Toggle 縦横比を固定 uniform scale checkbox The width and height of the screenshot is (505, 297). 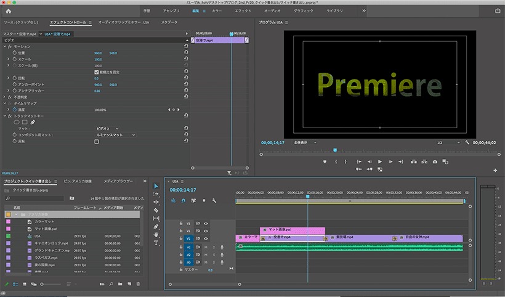96,72
